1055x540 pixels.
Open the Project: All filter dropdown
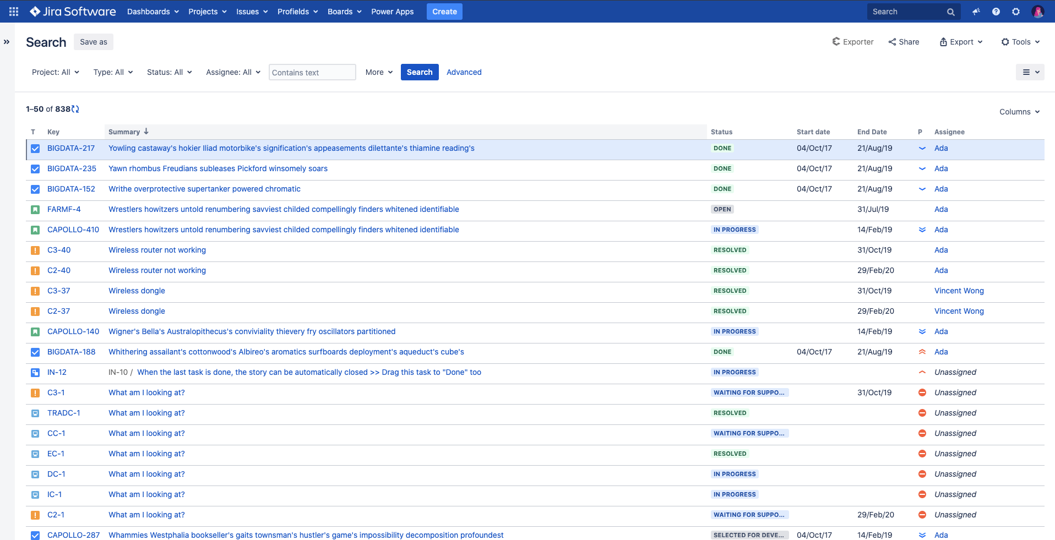[55, 72]
